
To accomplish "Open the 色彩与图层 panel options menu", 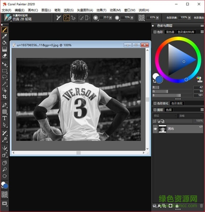I will click(201, 26).
